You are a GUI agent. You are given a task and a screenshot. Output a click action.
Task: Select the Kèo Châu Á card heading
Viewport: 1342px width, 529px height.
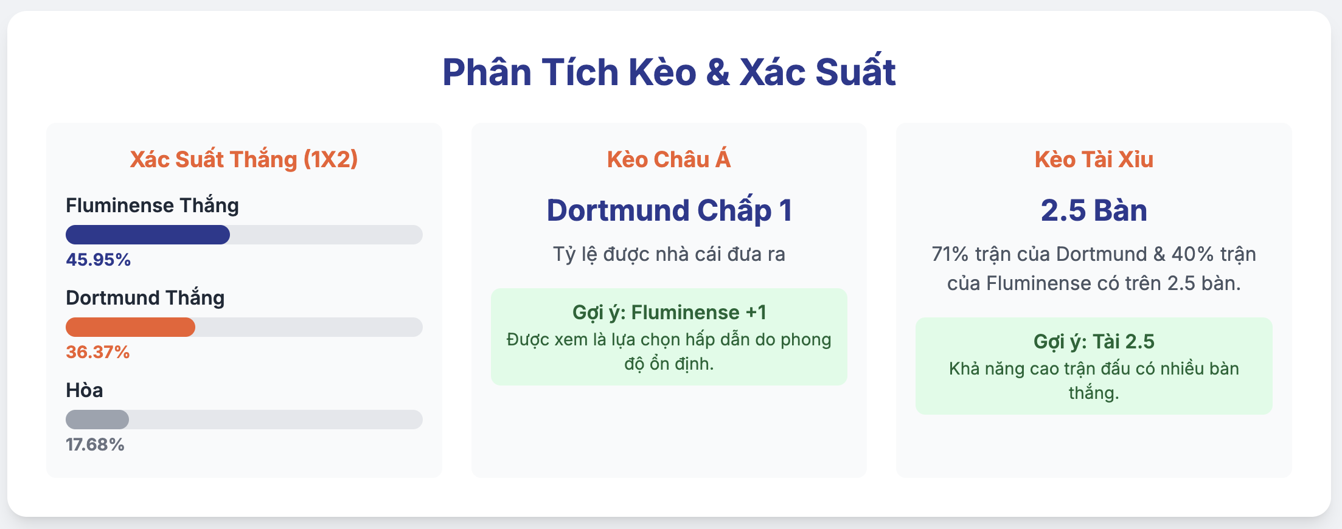(669, 159)
